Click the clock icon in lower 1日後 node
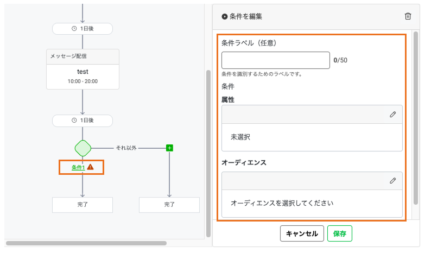The width and height of the screenshot is (425, 253). point(74,120)
